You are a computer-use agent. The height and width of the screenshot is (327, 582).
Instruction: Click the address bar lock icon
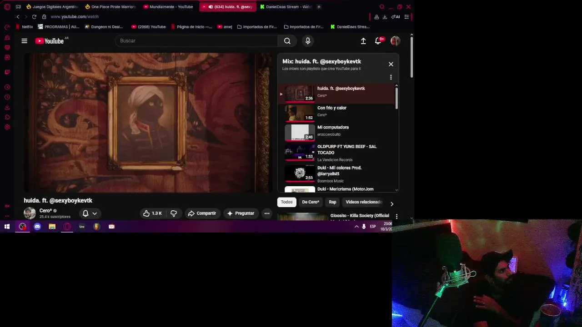coord(44,17)
